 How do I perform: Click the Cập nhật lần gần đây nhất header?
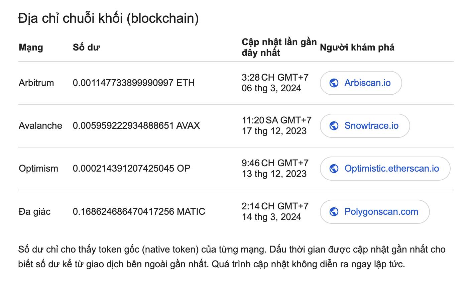pos(279,47)
